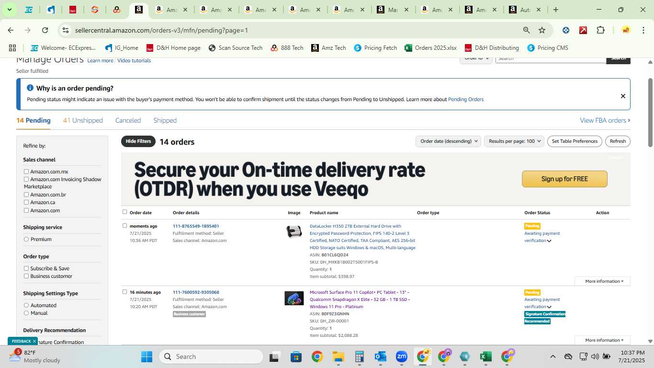
Task: Open the Chrome profile avatar
Action: [626, 30]
